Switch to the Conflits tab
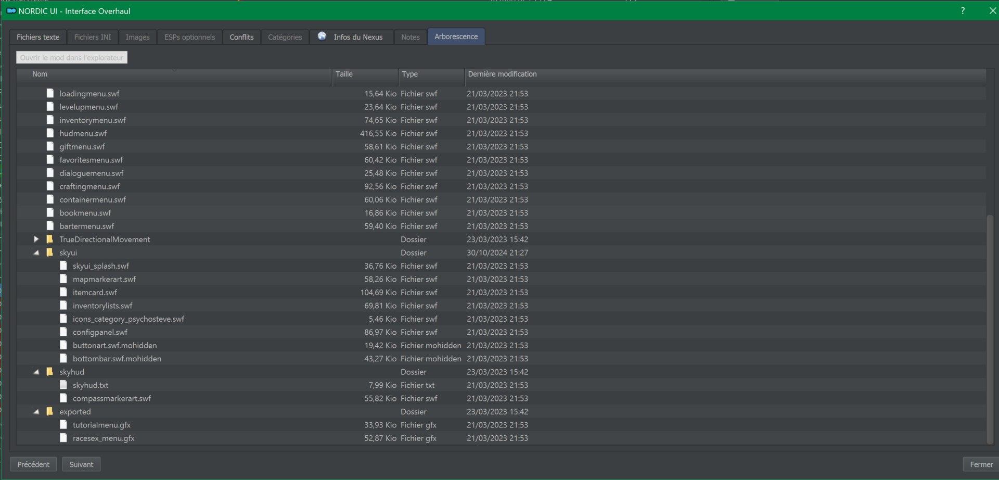Image resolution: width=999 pixels, height=480 pixels. click(241, 37)
